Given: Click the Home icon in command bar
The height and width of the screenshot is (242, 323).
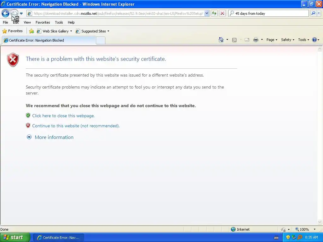Looking at the screenshot, I should 221,40.
